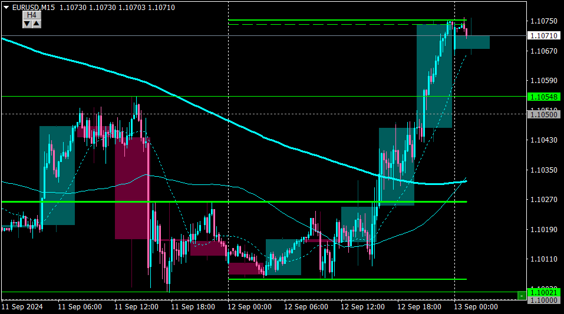Image resolution: width=564 pixels, height=314 pixels.
Task: Click the 1.10350 price scale label
Action: click(544, 170)
